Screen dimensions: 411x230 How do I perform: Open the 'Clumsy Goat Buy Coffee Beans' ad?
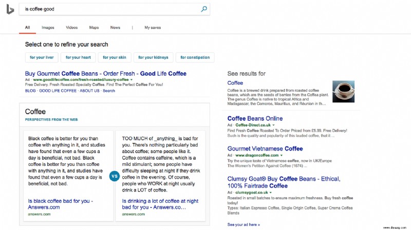(284, 182)
